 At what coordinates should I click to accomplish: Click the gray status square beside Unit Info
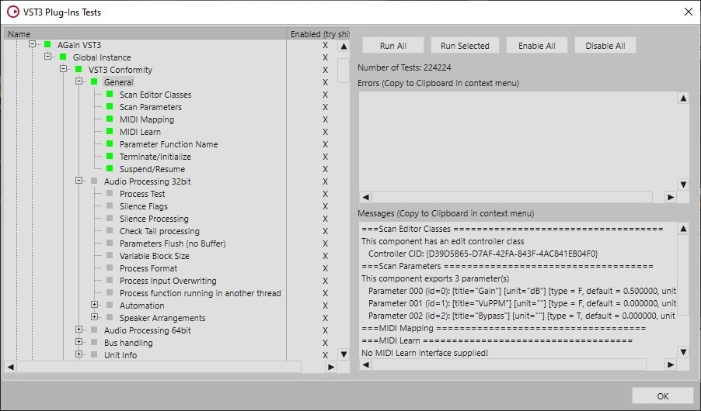(x=94, y=354)
